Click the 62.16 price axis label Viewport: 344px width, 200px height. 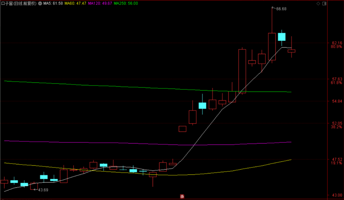click(337, 43)
